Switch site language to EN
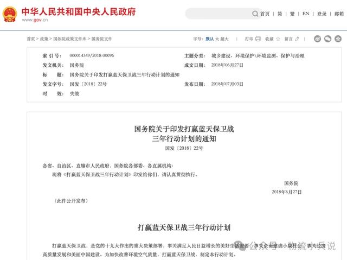Screen dimensions: 347x260 point(306,14)
